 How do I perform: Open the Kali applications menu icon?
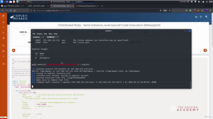coord(2,2)
